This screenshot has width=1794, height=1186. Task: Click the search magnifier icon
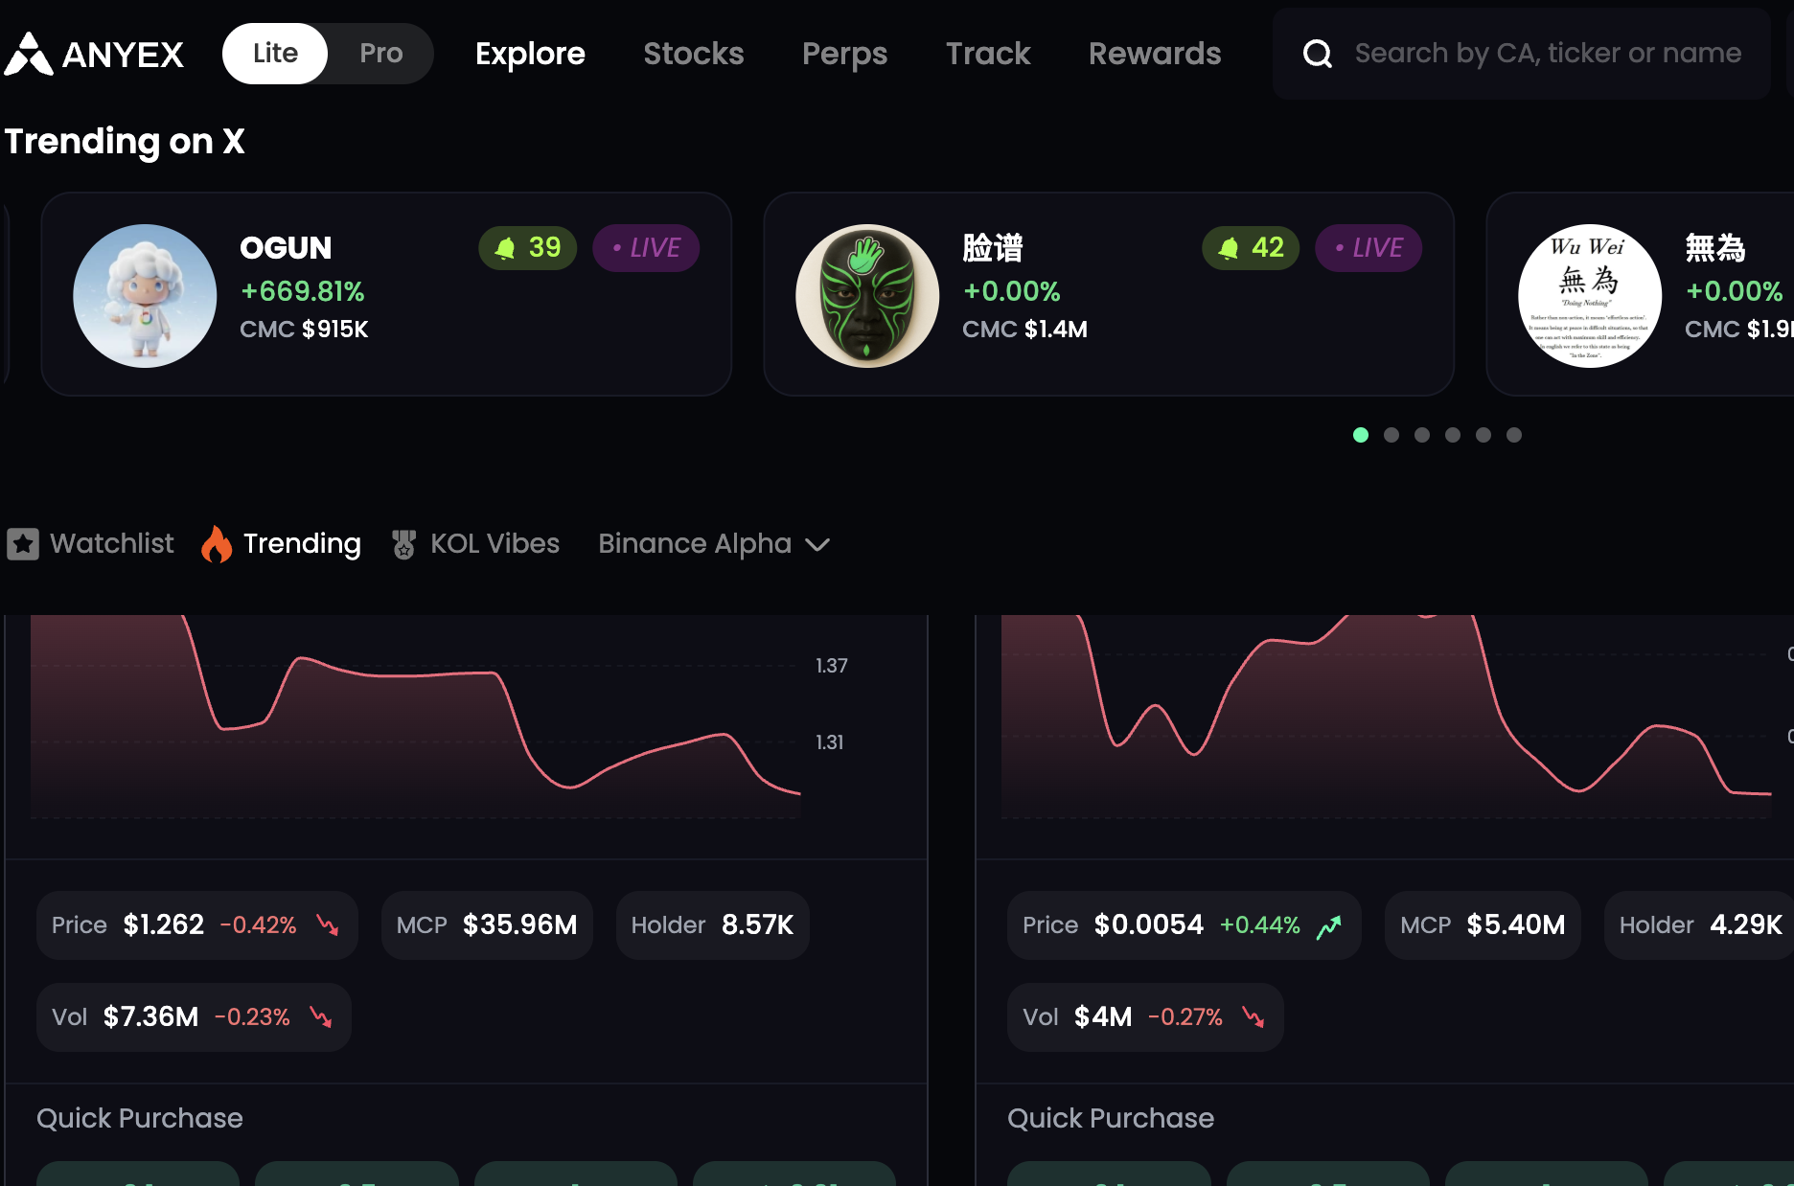tap(1318, 54)
